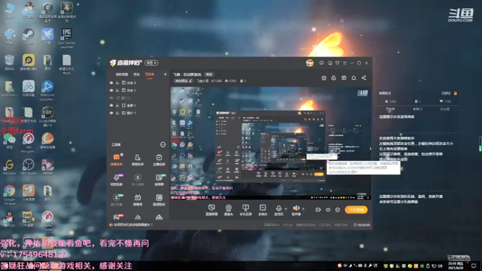Add a phone cast source (手机投屏)

pos(246,210)
